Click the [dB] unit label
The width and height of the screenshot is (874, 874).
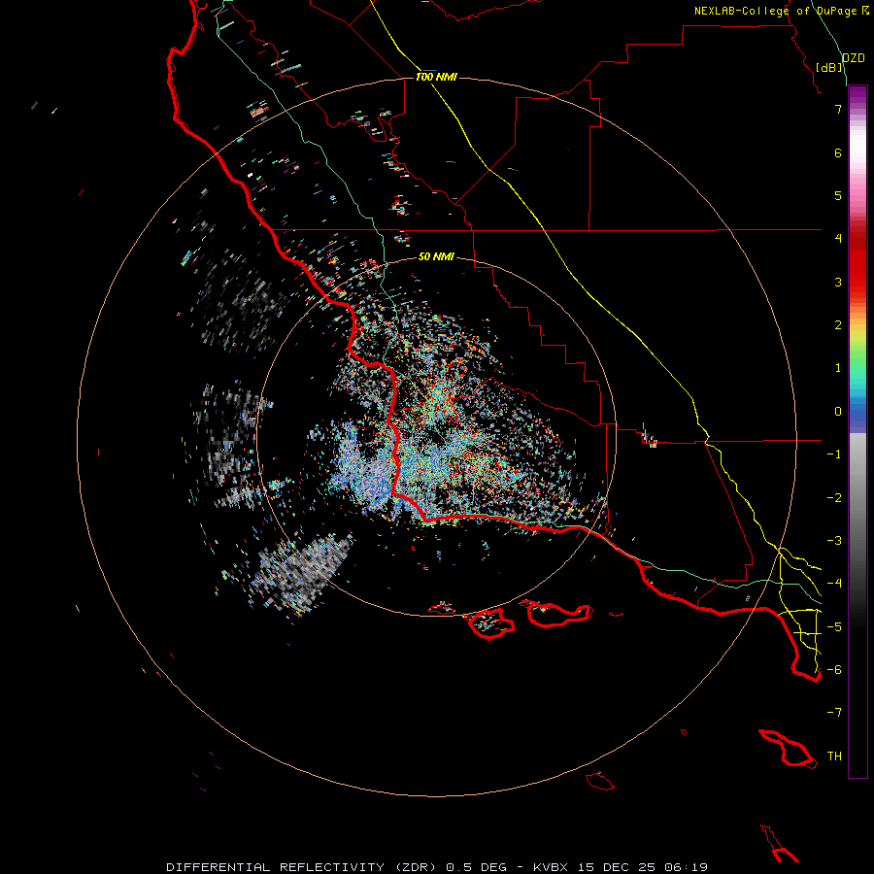(829, 68)
